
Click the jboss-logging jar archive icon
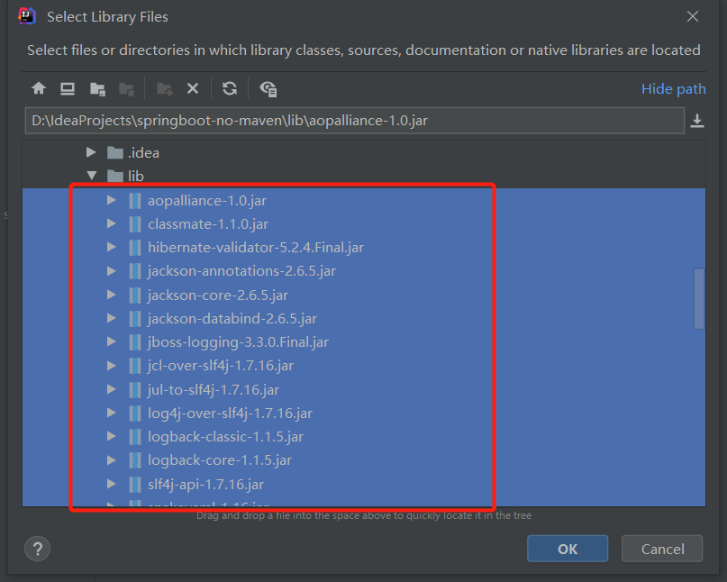point(135,342)
